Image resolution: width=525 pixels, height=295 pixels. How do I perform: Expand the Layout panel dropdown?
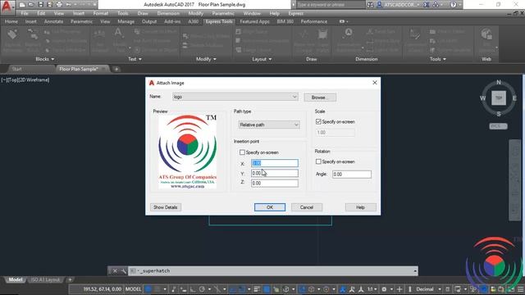[x=262, y=59]
